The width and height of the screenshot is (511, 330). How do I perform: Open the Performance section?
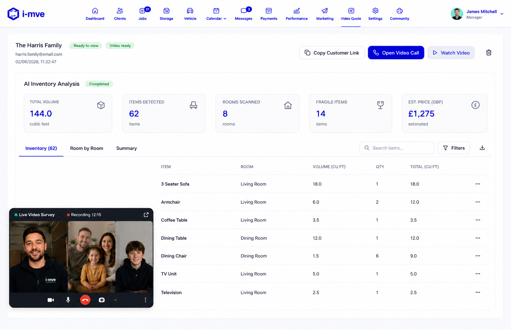296,14
